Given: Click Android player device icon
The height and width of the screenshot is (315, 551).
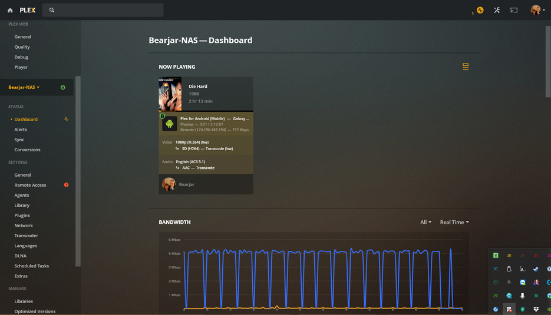Looking at the screenshot, I should (169, 124).
